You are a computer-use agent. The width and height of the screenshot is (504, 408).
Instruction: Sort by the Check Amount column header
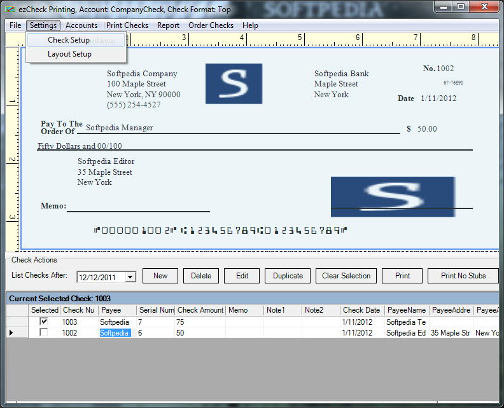(200, 310)
